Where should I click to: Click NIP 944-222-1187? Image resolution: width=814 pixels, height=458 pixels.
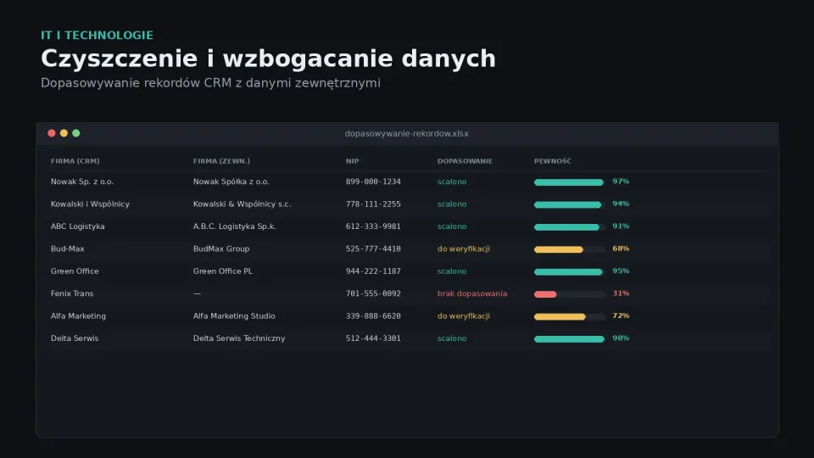373,271
